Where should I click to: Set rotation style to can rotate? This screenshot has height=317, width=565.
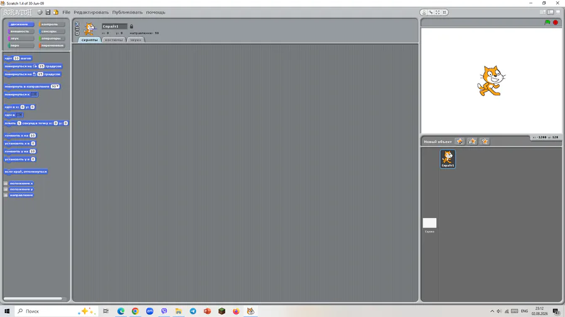click(77, 24)
